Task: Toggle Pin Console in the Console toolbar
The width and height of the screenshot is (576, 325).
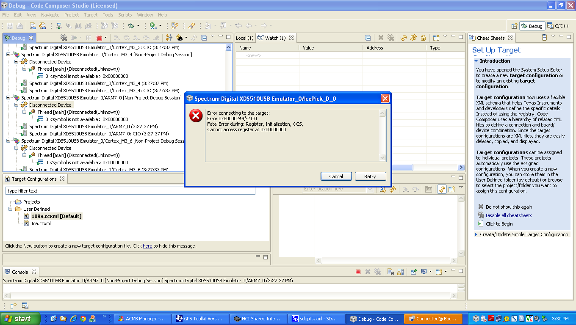Action: [x=413, y=272]
